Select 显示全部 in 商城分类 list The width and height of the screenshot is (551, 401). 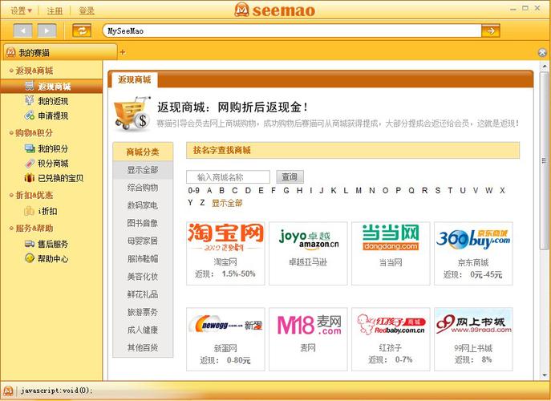(x=143, y=170)
